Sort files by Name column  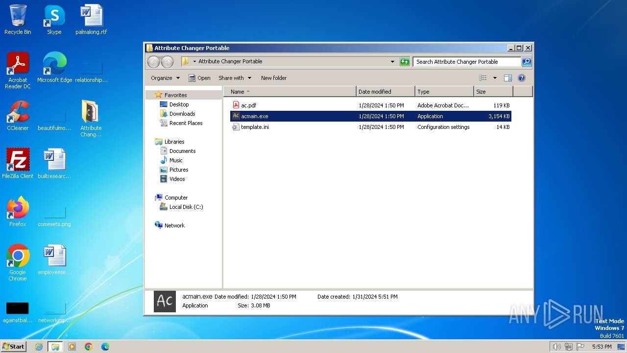click(x=290, y=92)
